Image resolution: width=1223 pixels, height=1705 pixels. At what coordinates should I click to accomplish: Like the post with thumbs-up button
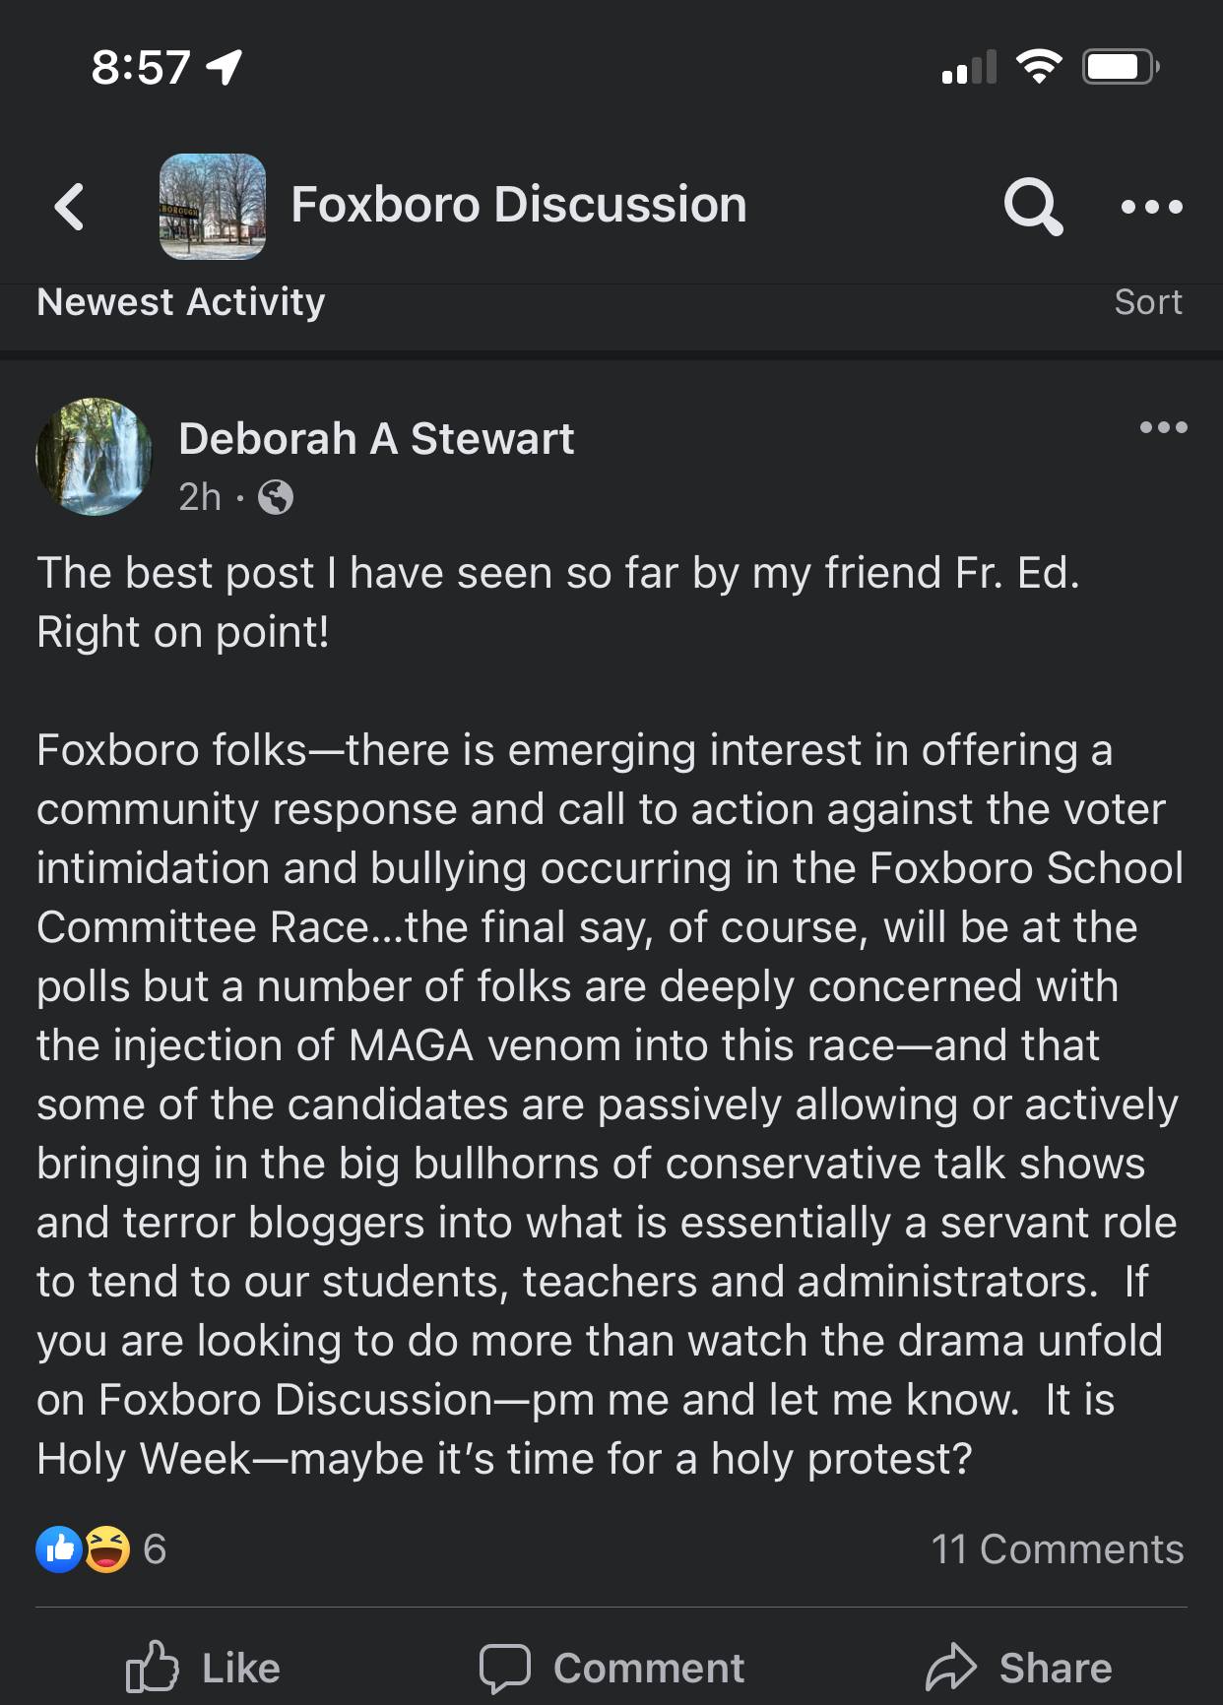coord(204,1668)
